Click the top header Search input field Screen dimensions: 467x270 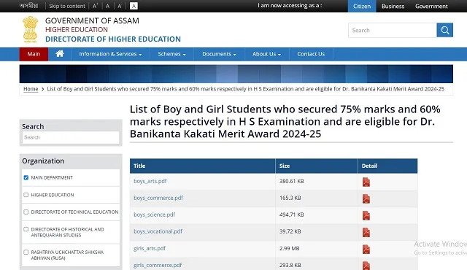[x=393, y=30]
